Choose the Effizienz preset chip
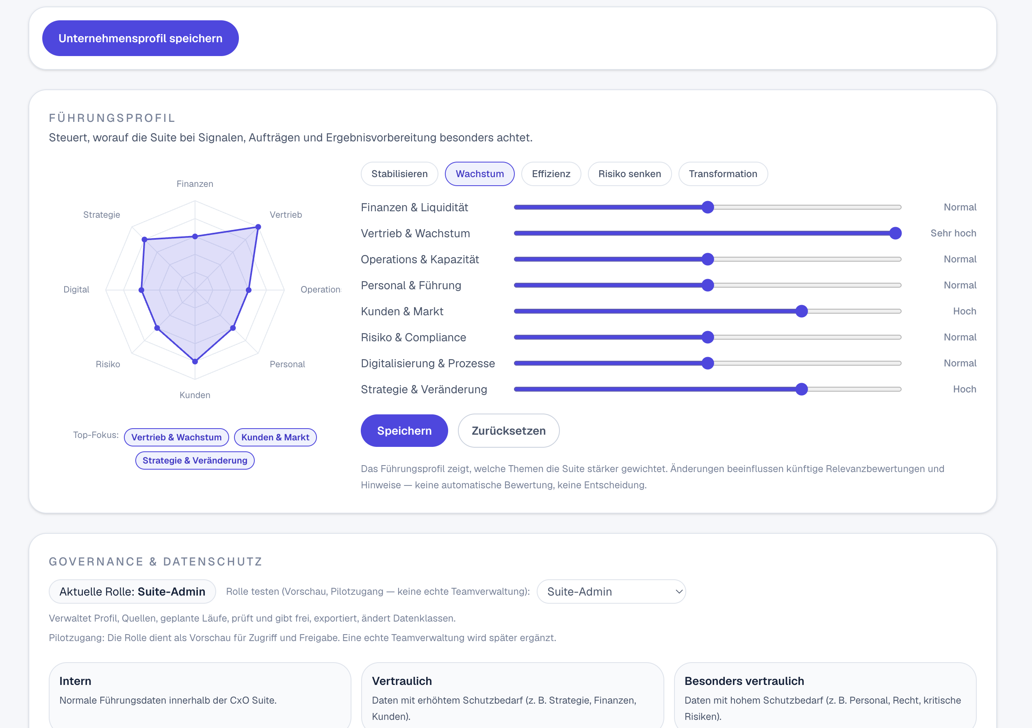The height and width of the screenshot is (728, 1032). 551,174
